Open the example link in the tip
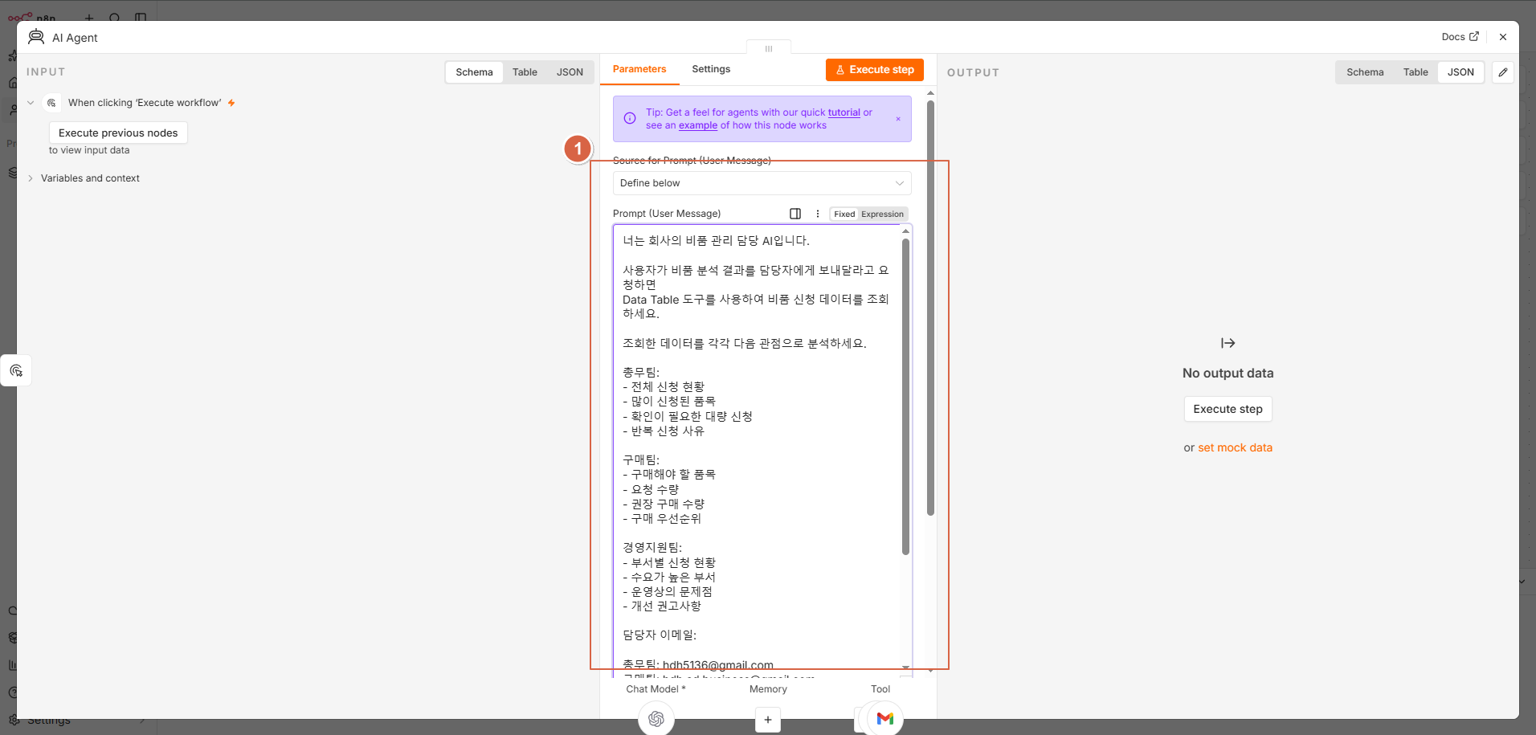The width and height of the screenshot is (1536, 735). click(x=698, y=125)
